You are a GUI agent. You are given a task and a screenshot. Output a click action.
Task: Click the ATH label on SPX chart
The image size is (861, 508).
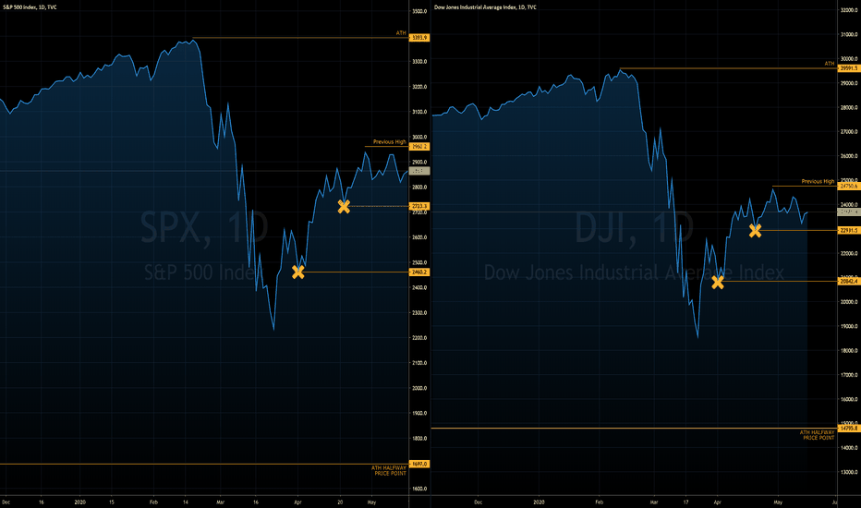coord(401,33)
